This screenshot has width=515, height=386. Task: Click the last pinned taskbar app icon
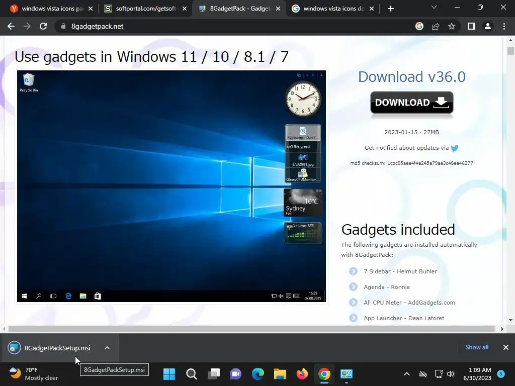(x=346, y=374)
